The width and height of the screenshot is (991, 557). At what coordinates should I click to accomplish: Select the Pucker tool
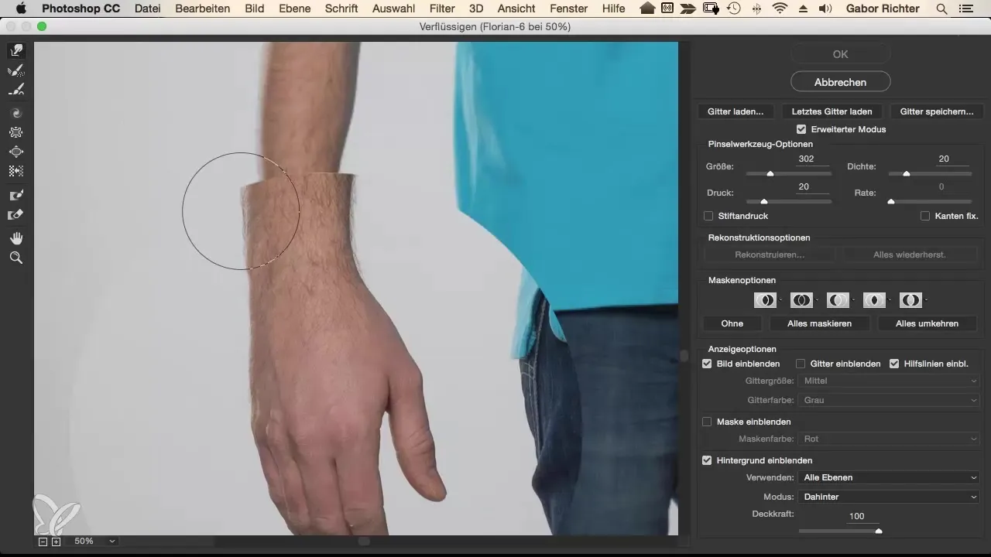[16, 132]
